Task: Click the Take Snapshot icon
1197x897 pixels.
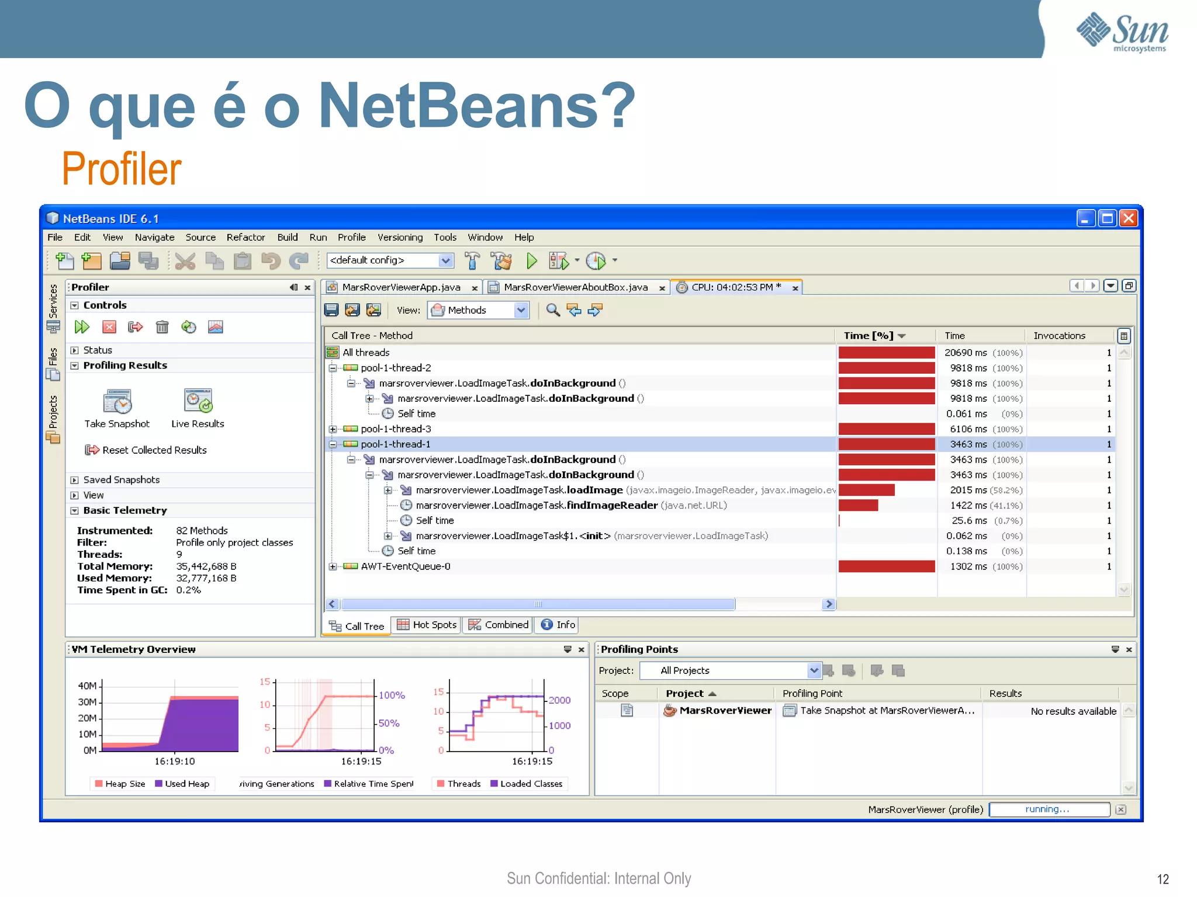Action: pos(117,401)
